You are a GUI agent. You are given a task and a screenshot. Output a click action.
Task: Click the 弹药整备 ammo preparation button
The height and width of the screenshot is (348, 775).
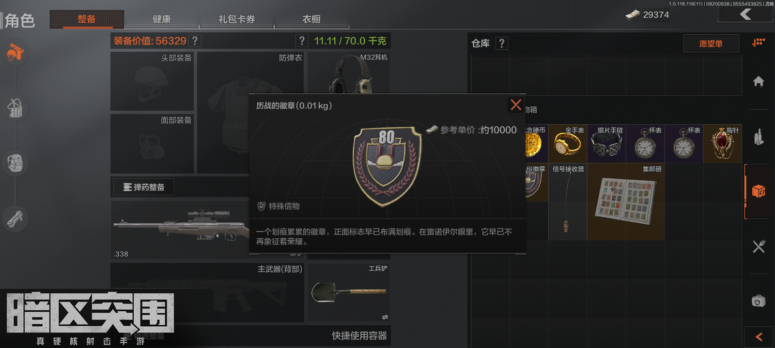click(x=143, y=187)
